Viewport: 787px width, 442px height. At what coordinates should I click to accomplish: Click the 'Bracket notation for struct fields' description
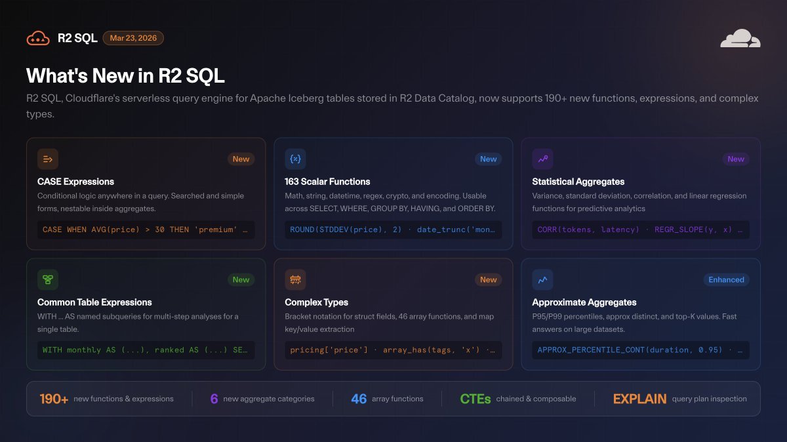pyautogui.click(x=389, y=323)
